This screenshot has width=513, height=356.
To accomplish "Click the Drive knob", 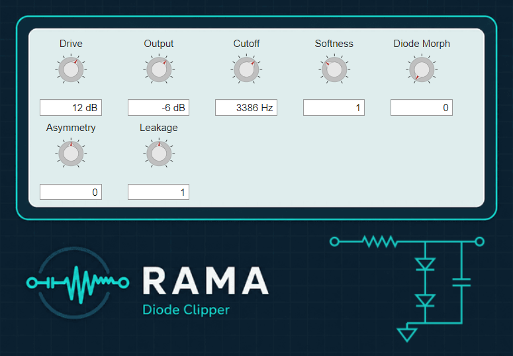I will point(71,69).
